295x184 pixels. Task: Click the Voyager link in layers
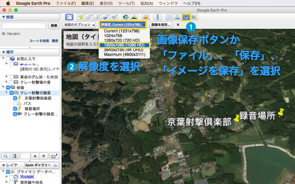[x=27, y=176]
